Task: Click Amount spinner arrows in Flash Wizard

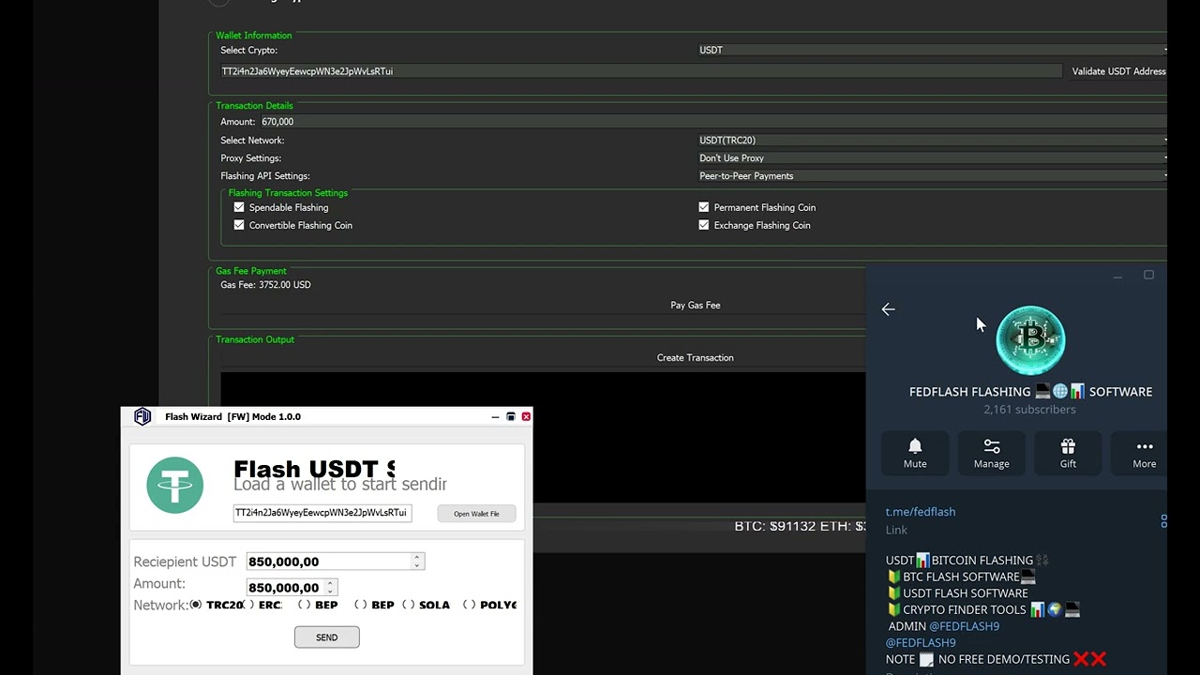Action: (330, 587)
